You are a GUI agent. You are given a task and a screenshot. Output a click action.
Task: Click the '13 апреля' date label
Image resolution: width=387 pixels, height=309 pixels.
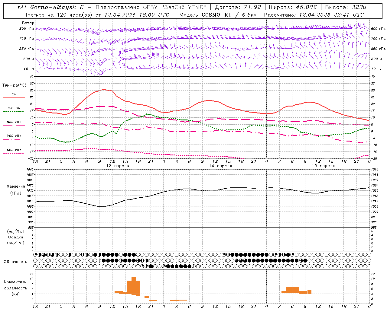coord(118,166)
